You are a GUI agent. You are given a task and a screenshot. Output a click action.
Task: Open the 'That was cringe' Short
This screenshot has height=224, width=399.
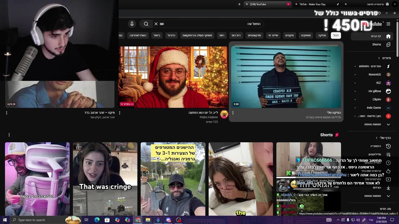pos(105,179)
